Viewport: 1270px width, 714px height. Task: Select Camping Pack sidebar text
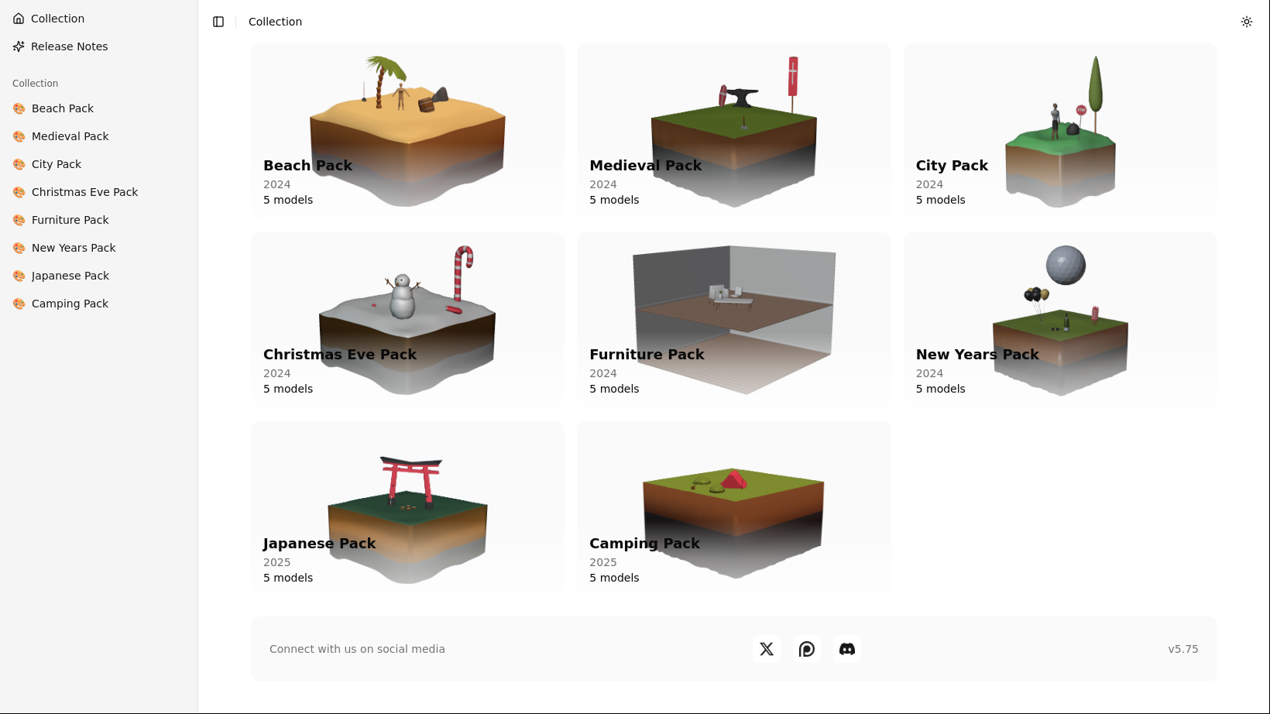70,304
